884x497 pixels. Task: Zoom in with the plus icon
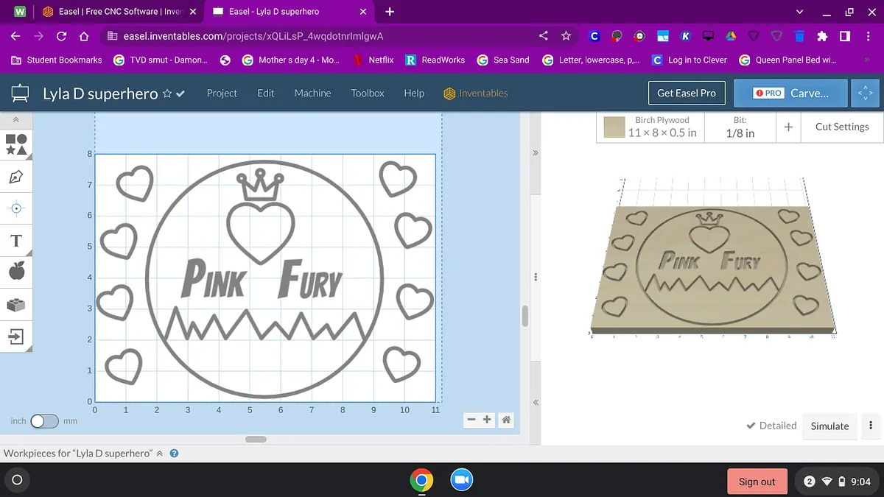pos(487,420)
